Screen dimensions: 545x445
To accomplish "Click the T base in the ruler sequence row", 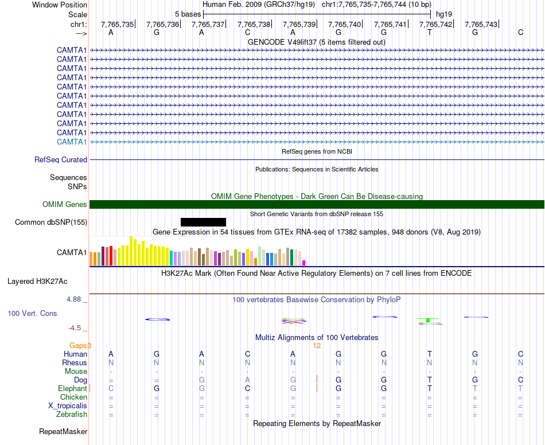I will [430, 32].
